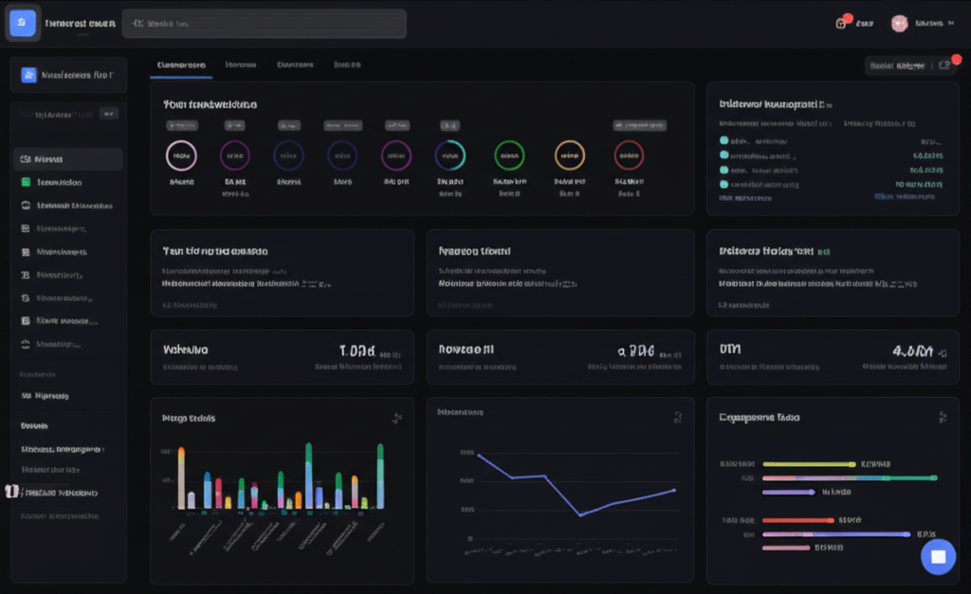
Task: Click the sidebar icon directly below the headset icon
Action: point(26,228)
